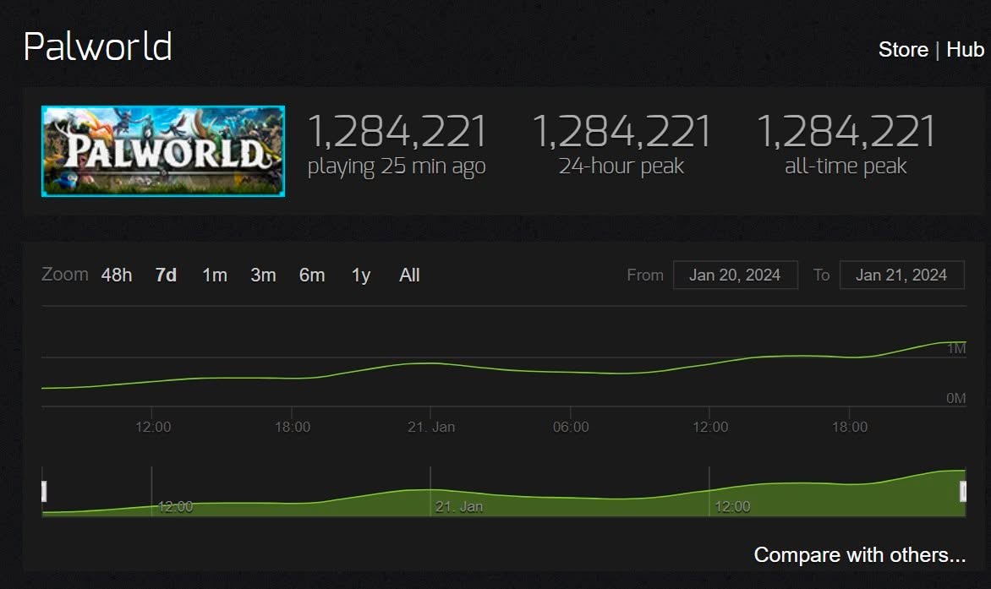Click the To date field
Image resolution: width=991 pixels, height=589 pixels.
tap(901, 275)
